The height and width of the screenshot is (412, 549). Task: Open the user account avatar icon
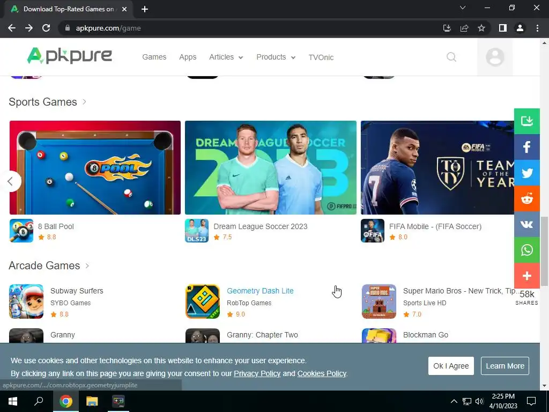click(495, 57)
